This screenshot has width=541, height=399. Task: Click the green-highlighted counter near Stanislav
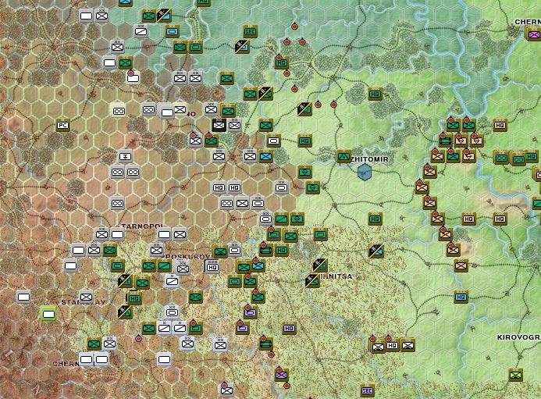pyautogui.click(x=48, y=314)
